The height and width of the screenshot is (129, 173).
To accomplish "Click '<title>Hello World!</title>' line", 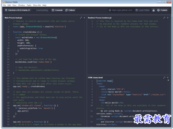I will [x=115, y=92].
